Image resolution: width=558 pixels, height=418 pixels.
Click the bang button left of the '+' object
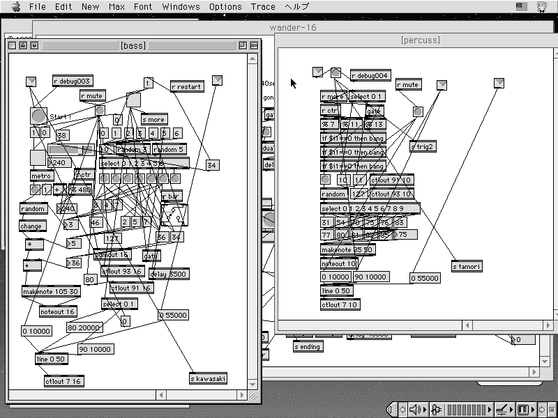(x=35, y=189)
